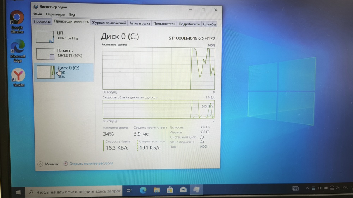Click Task Manager usage tray icon
The height and width of the screenshot is (198, 353).
tap(313, 188)
